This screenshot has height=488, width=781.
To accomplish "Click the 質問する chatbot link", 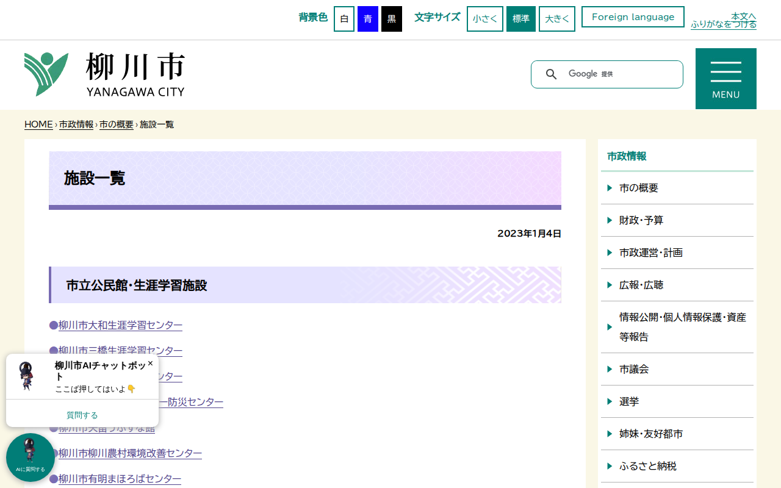I will [82, 415].
